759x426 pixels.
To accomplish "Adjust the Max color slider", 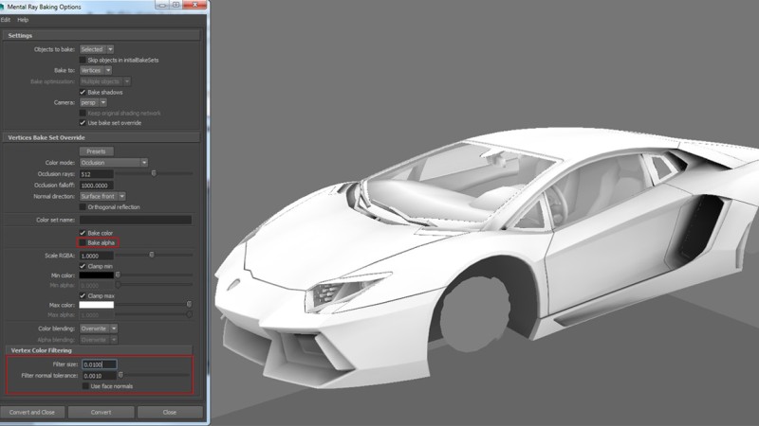I will tap(189, 304).
